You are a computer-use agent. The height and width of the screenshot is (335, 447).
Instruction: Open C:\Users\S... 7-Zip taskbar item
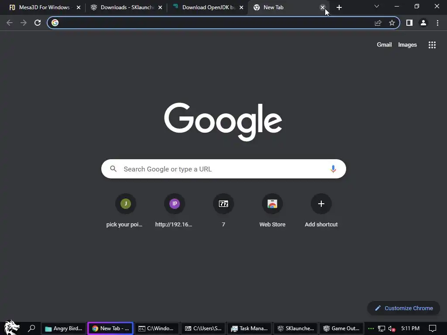click(203, 328)
